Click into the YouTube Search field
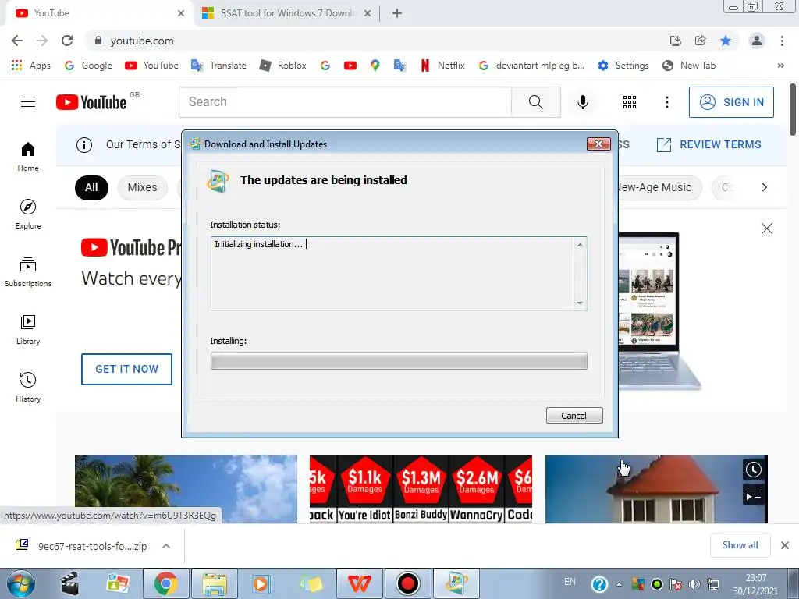Screen dimensions: 799x599 tap(345, 102)
